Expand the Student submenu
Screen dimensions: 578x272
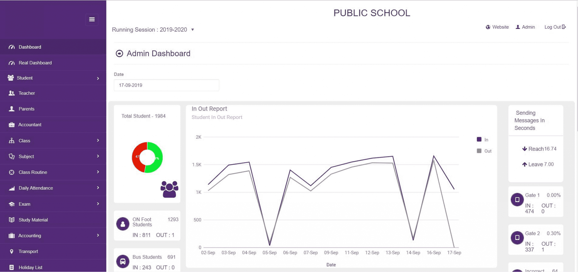point(98,78)
